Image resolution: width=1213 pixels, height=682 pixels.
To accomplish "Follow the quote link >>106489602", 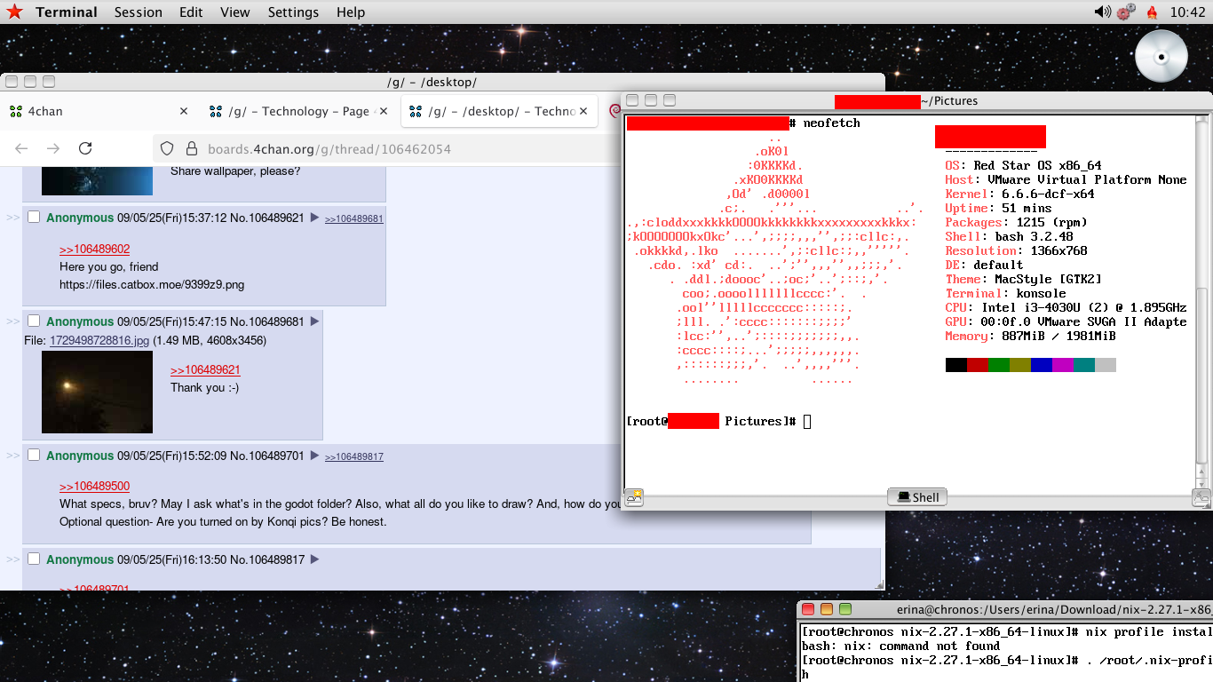I will [x=94, y=250].
